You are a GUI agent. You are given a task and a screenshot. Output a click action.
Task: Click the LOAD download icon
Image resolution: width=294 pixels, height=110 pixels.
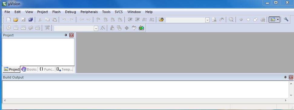click(47, 28)
